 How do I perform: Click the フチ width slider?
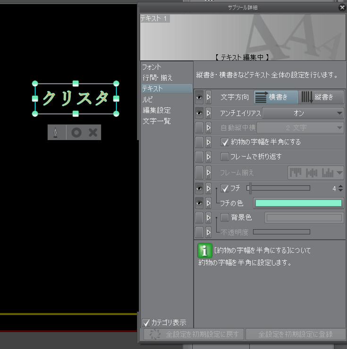point(279,188)
